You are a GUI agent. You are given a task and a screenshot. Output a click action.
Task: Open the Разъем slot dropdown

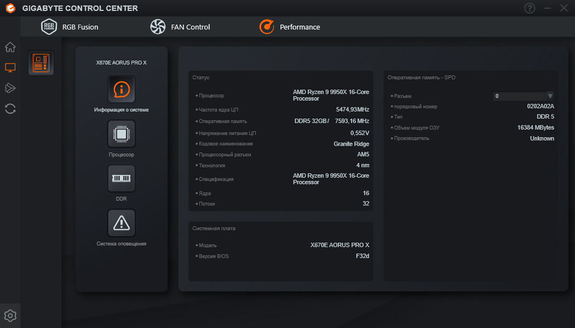pyautogui.click(x=523, y=96)
